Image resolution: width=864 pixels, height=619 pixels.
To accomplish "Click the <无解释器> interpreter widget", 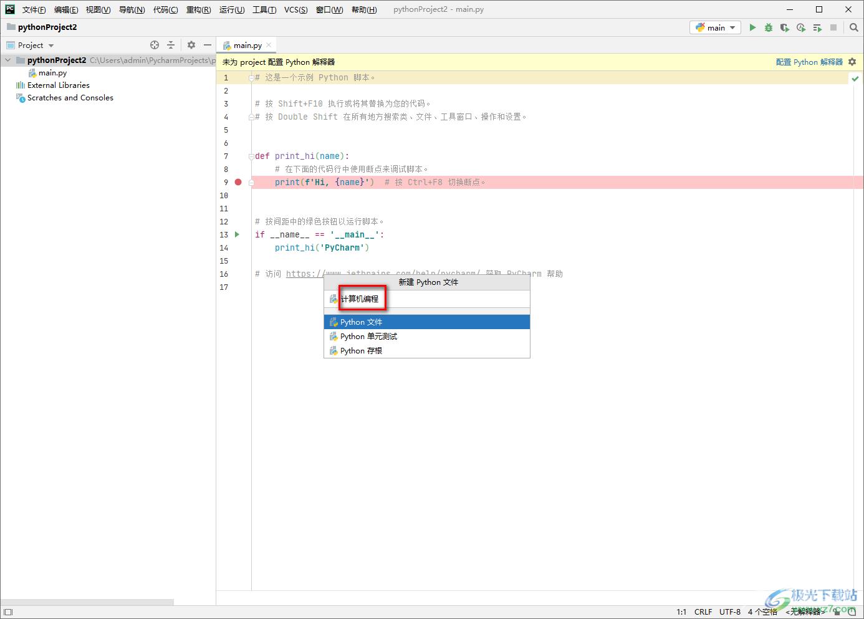I will (805, 612).
